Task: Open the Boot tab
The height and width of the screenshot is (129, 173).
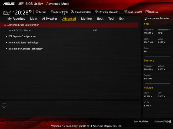Action: coord(100,19)
